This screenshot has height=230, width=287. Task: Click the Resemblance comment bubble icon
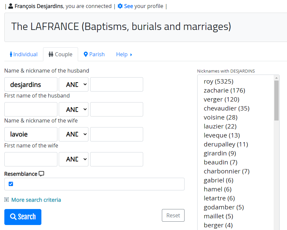[x=42, y=174]
